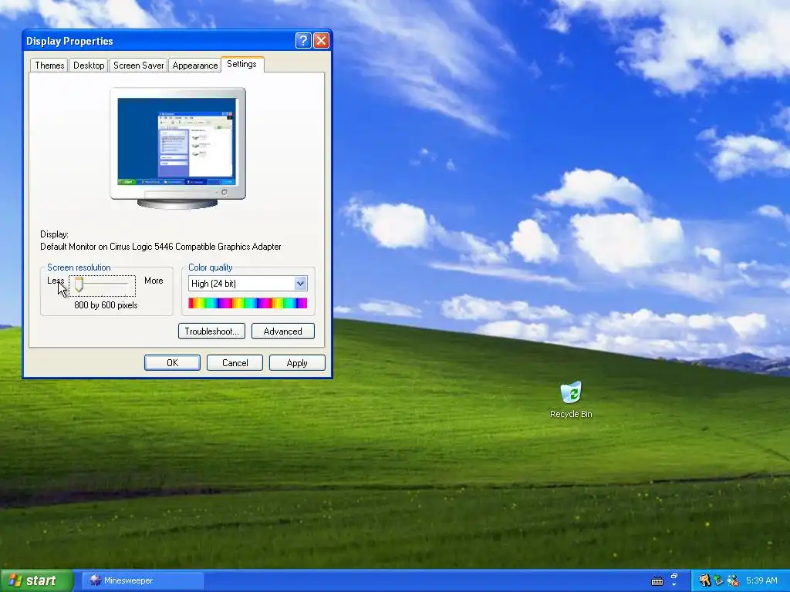
Task: Click the Minesweeper icon in the taskbar
Action: (x=95, y=580)
